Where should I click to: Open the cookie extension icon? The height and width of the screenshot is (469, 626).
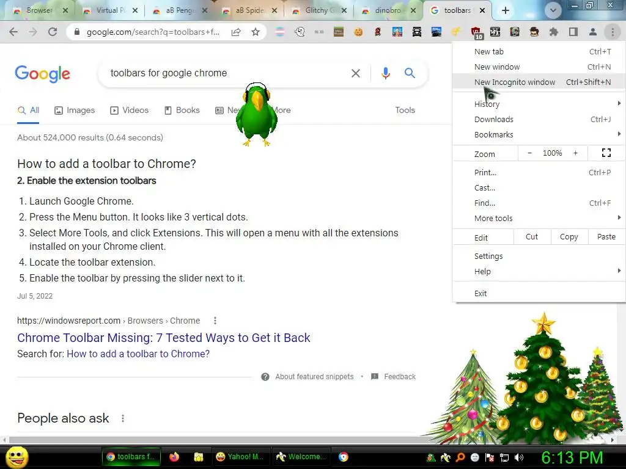coord(358,32)
